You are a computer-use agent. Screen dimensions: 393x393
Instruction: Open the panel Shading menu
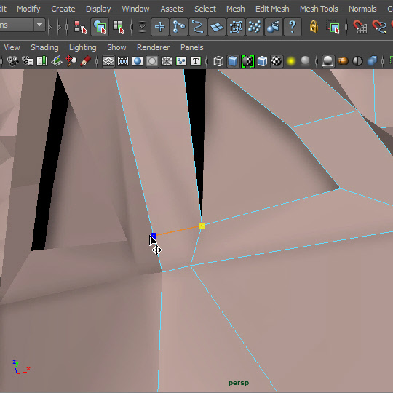44,47
